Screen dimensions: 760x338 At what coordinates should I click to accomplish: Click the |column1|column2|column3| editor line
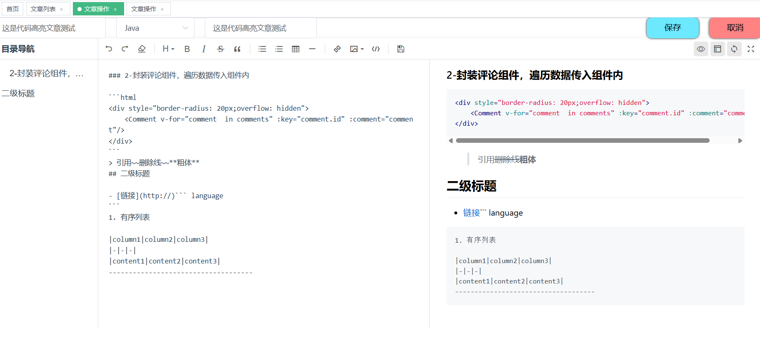click(158, 239)
